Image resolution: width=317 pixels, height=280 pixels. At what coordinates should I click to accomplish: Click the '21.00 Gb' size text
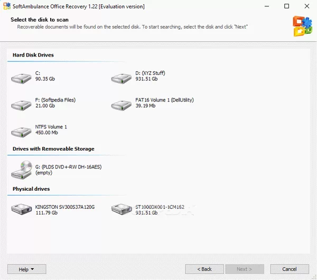45,106
